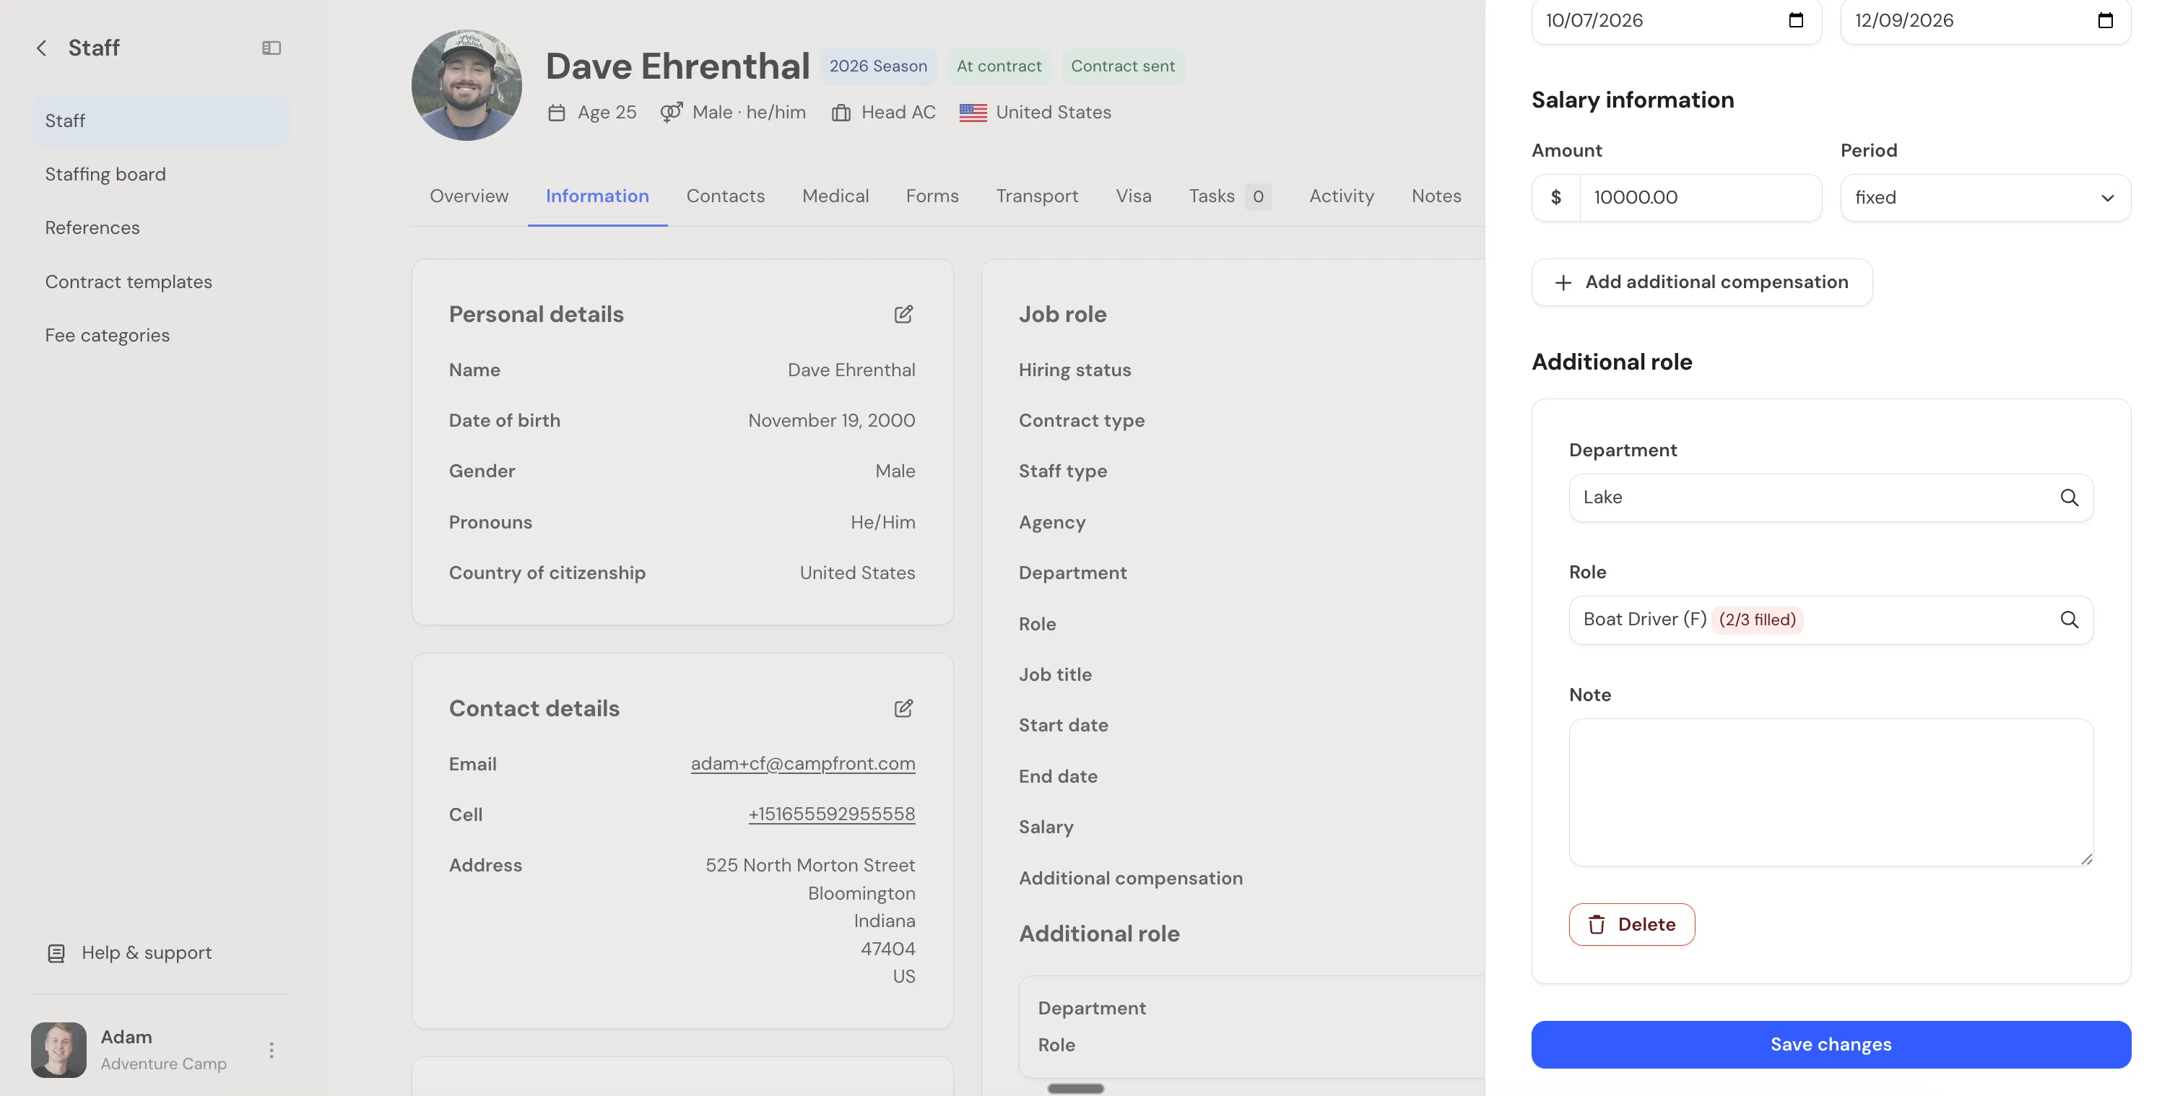The image size is (2175, 1096).
Task: Edit Personal details pencil icon
Action: (903, 314)
